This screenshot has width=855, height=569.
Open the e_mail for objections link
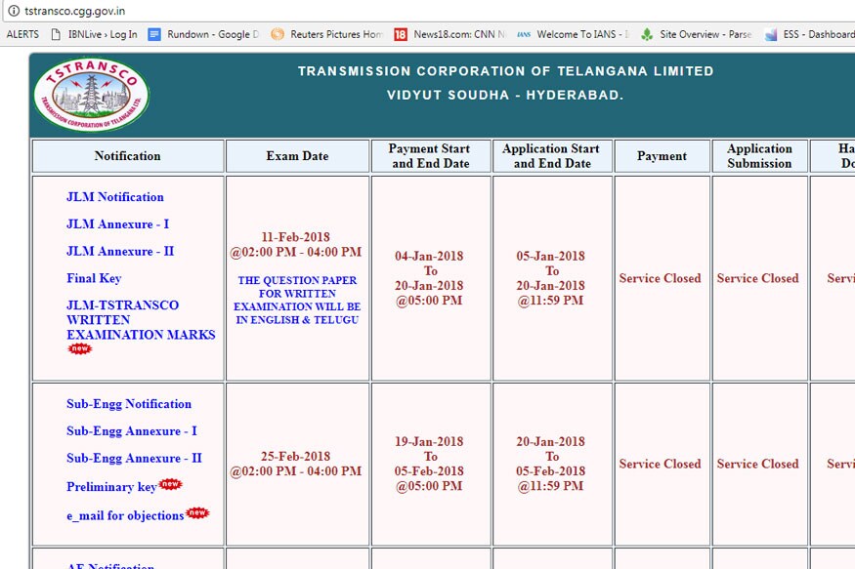click(x=126, y=514)
